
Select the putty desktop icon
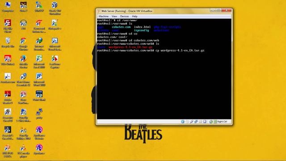(39, 114)
